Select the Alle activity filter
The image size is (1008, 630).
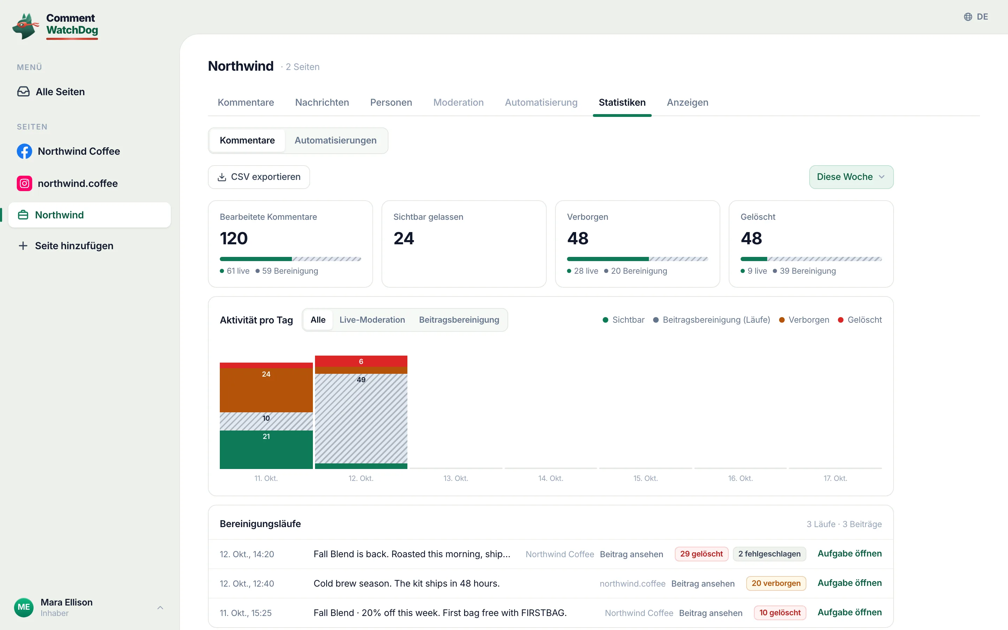(318, 320)
